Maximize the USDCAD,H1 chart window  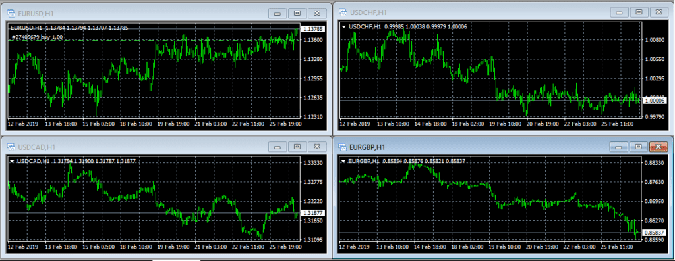click(297, 147)
